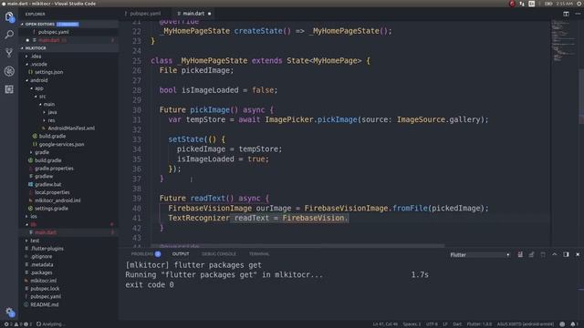Click the open log file icon
The image size is (584, 328).
click(x=543, y=254)
